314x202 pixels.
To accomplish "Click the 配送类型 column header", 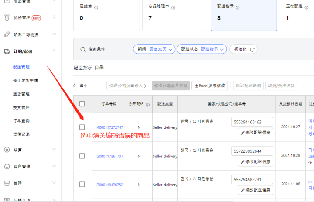I will coord(165,104).
